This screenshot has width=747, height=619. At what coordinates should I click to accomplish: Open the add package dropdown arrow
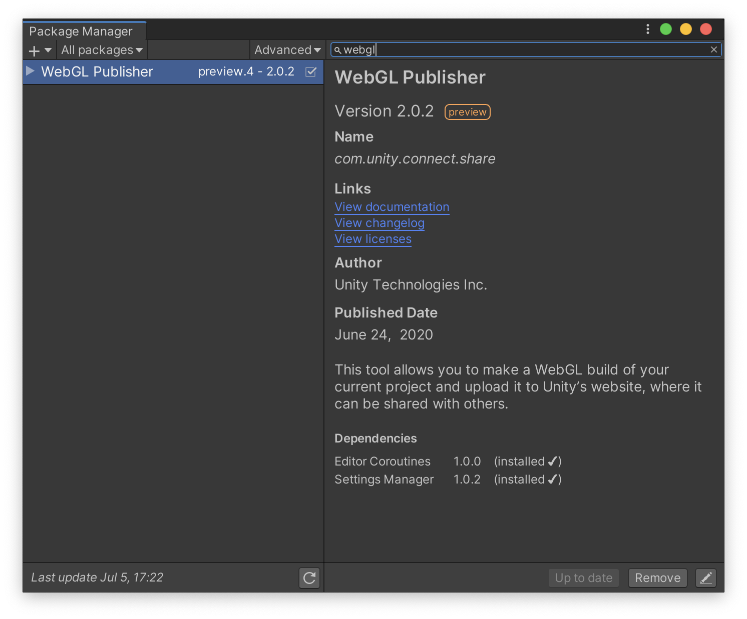pos(48,50)
